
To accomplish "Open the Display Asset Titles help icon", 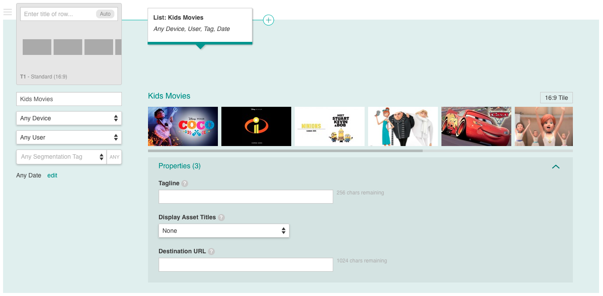I will pos(221,218).
